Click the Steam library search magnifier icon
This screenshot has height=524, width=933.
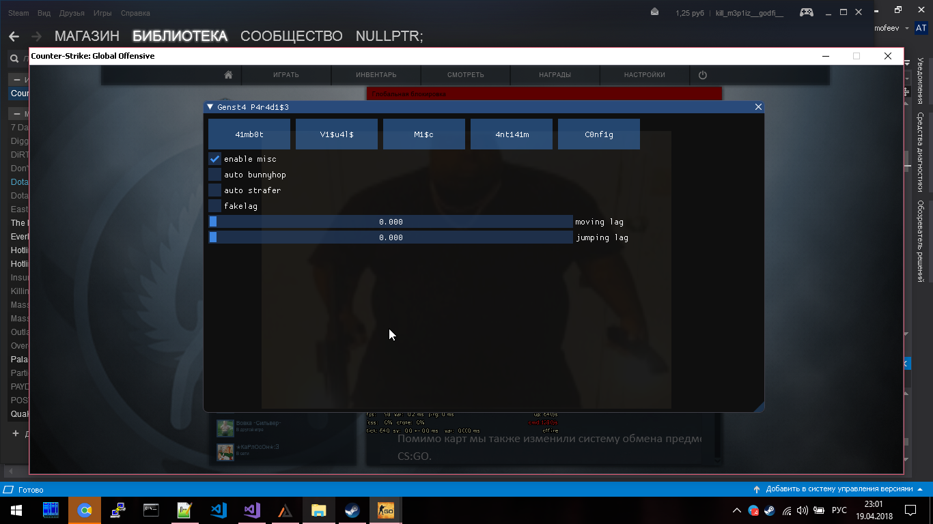tap(13, 59)
